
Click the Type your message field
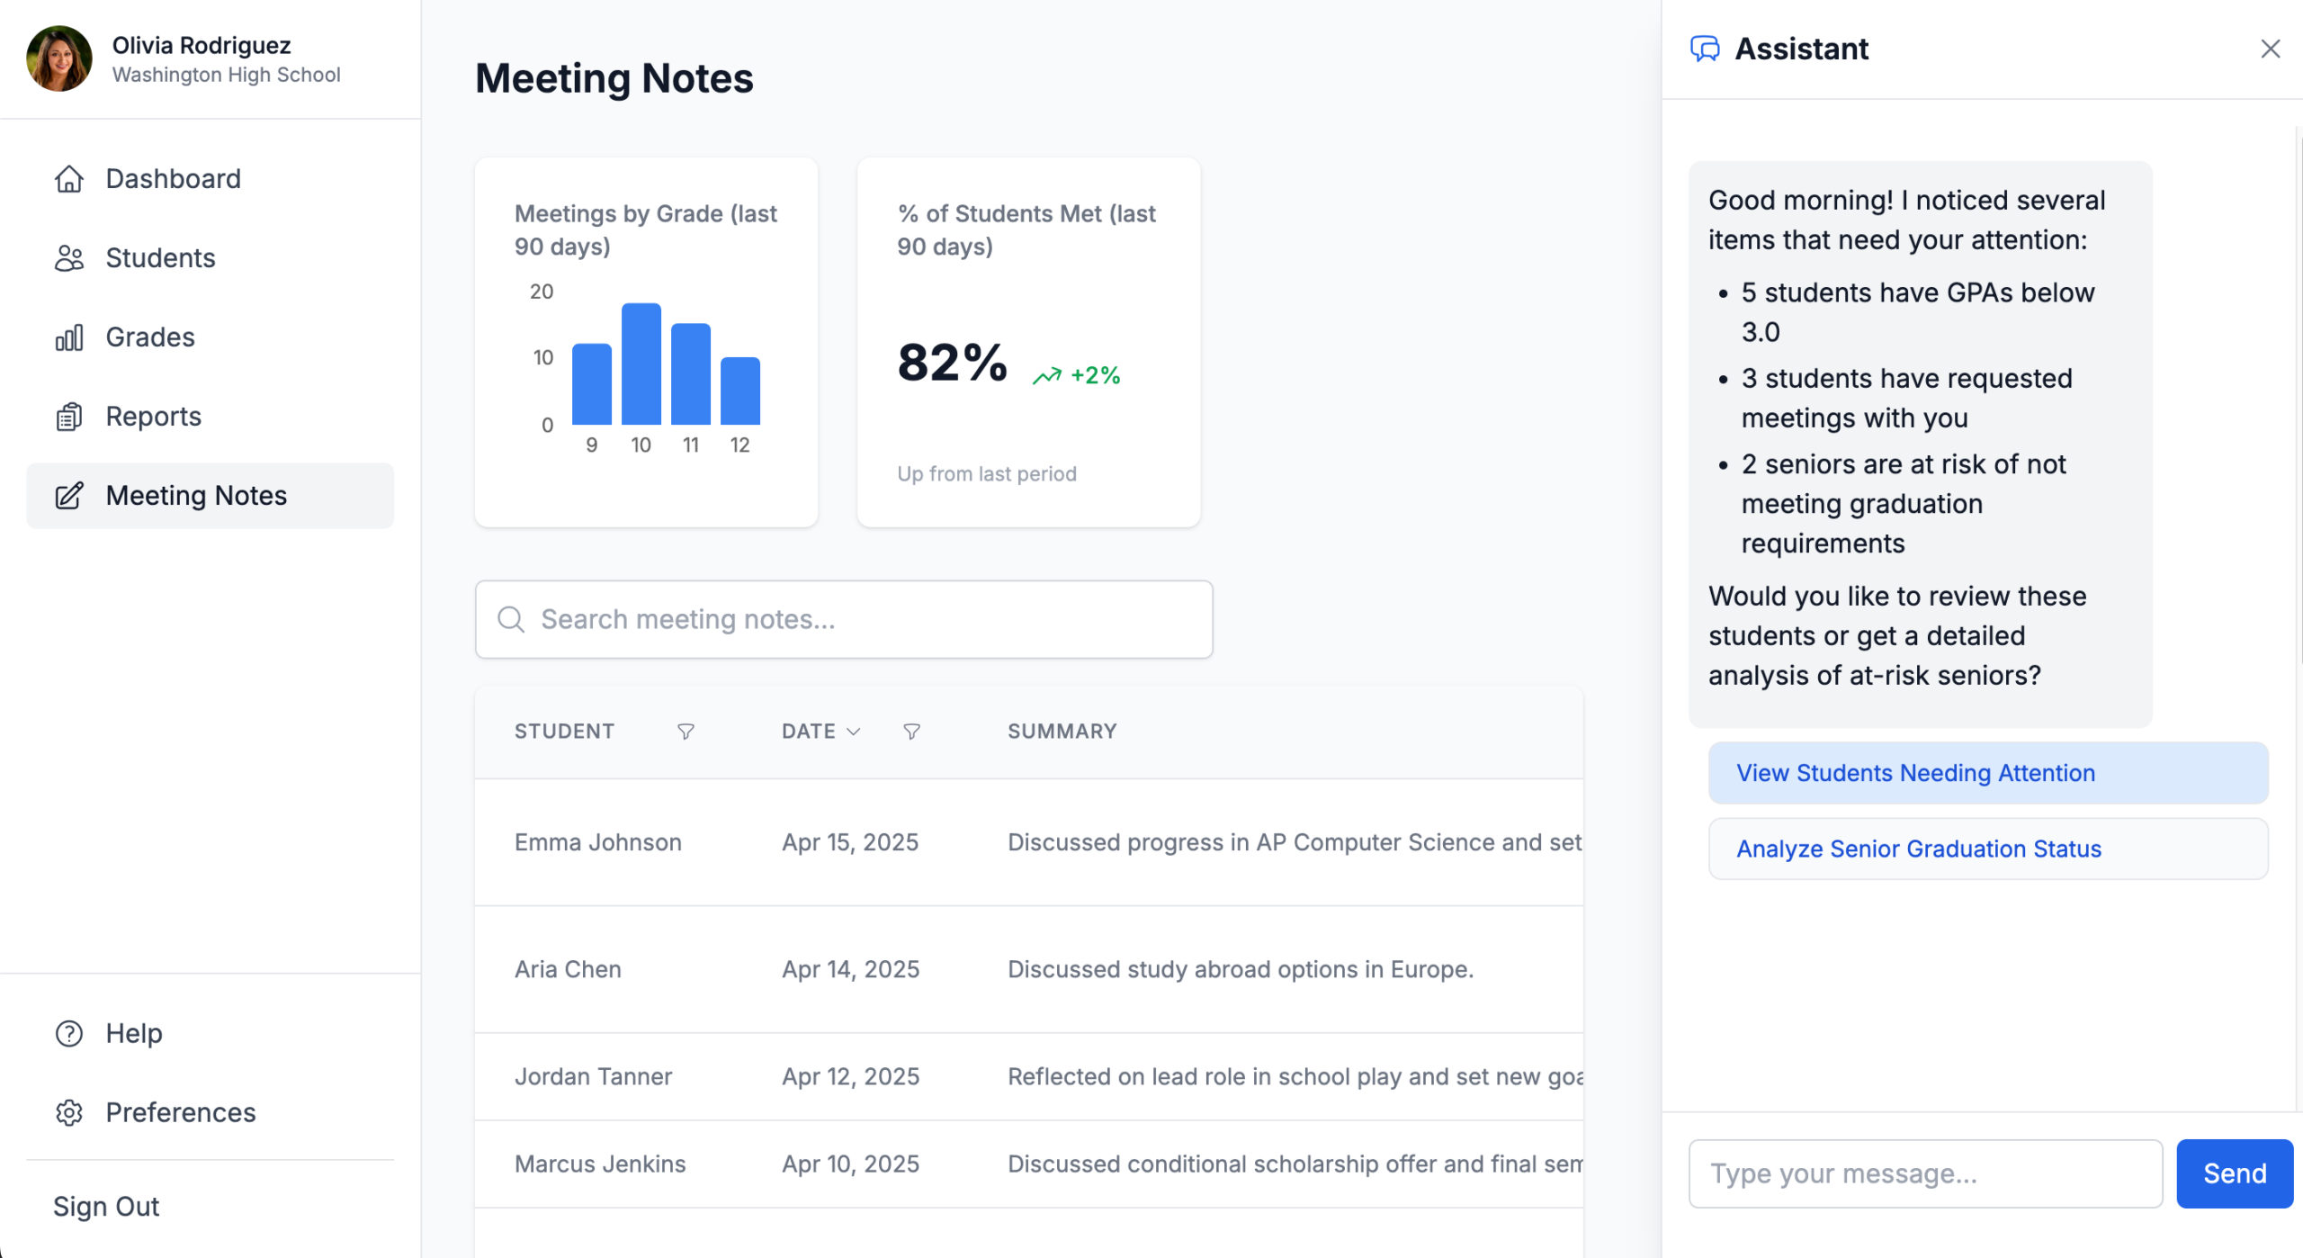[1924, 1173]
